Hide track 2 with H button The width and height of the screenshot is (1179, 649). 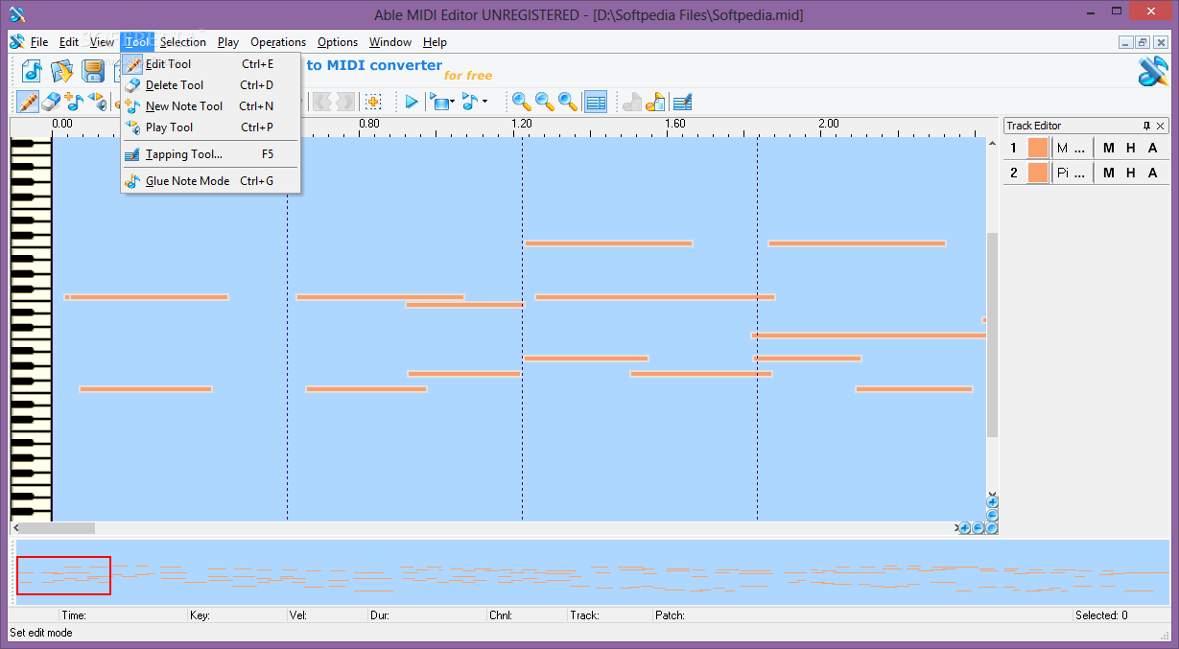1131,173
